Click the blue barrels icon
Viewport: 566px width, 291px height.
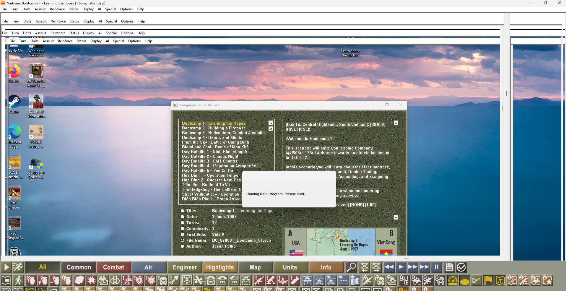[x=354, y=280]
